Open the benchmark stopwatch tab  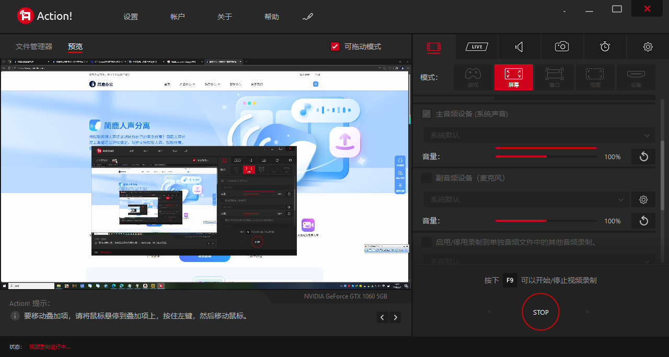pos(605,47)
